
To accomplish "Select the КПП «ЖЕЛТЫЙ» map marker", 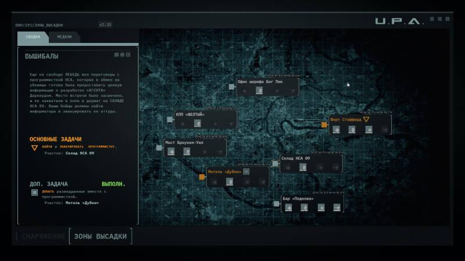I will tap(170, 119).
